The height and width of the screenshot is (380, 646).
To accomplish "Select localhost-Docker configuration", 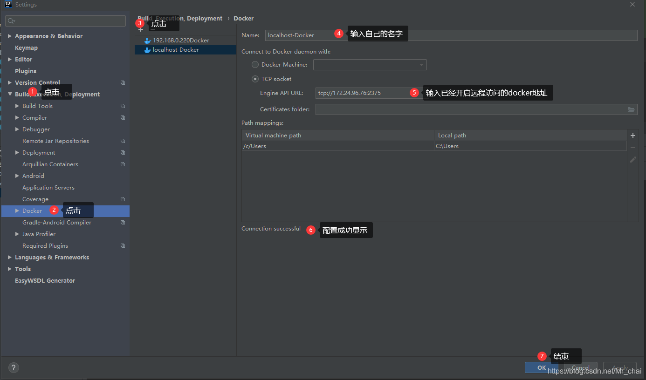I will 186,50.
